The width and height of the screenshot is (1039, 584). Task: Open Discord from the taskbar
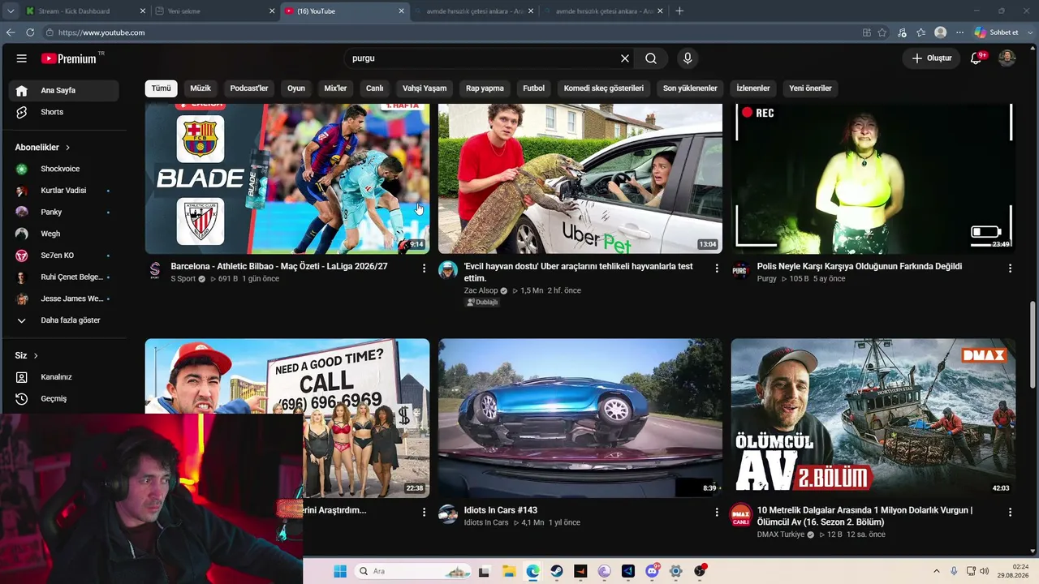tap(652, 571)
